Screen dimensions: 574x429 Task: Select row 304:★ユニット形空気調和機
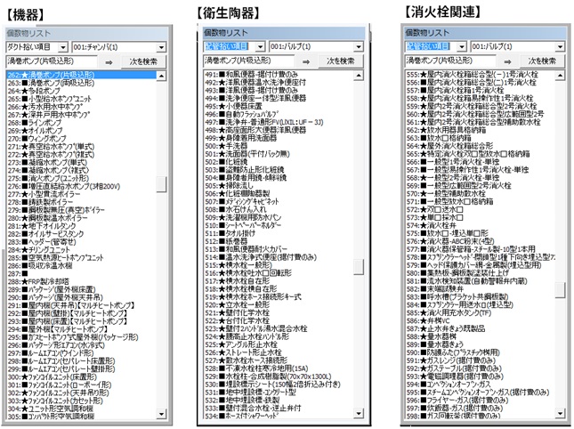[x=81, y=409]
